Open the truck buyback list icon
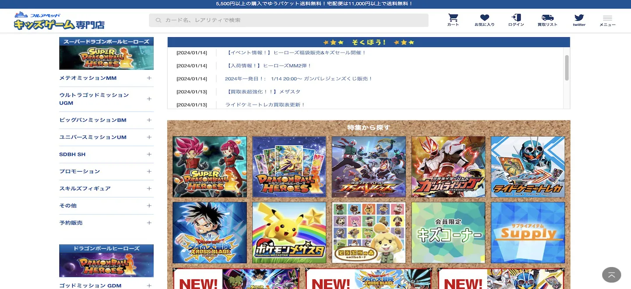The height and width of the screenshot is (289, 631). tap(547, 18)
